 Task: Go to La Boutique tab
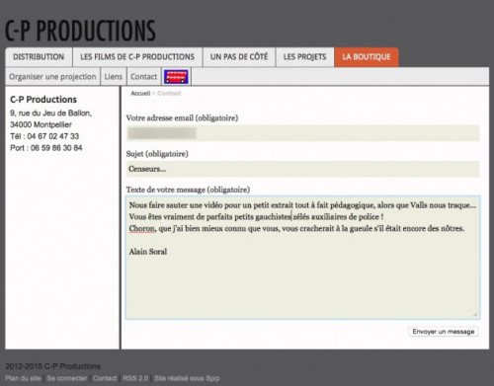point(367,57)
